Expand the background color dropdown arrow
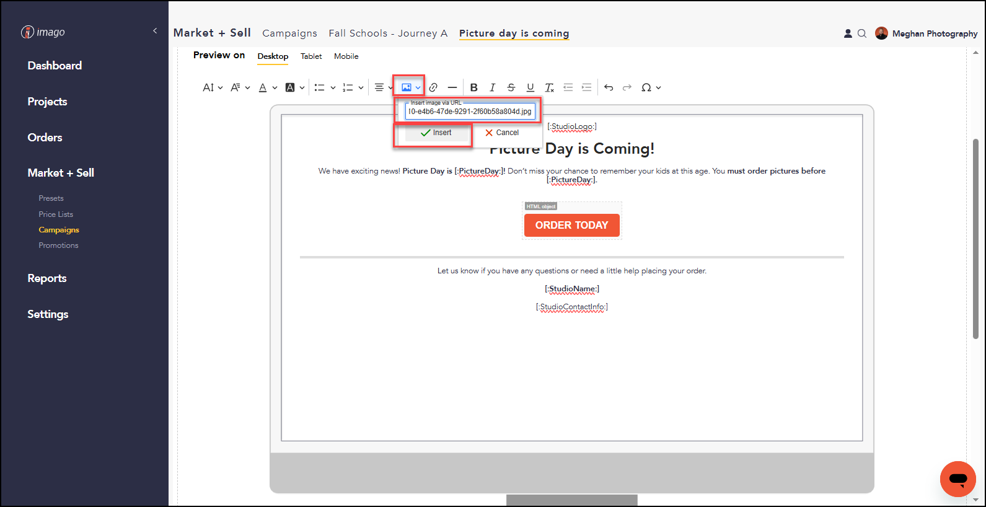Image resolution: width=986 pixels, height=507 pixels. [x=302, y=88]
